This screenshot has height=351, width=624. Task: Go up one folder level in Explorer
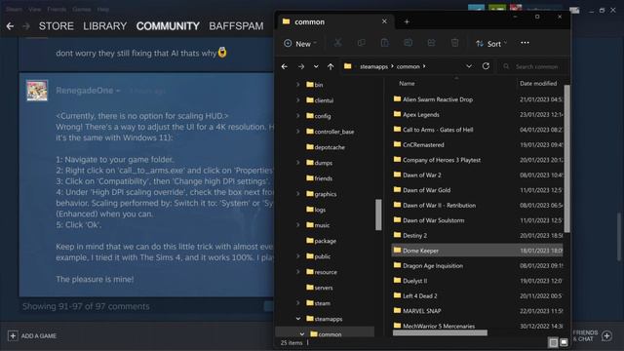pyautogui.click(x=331, y=66)
